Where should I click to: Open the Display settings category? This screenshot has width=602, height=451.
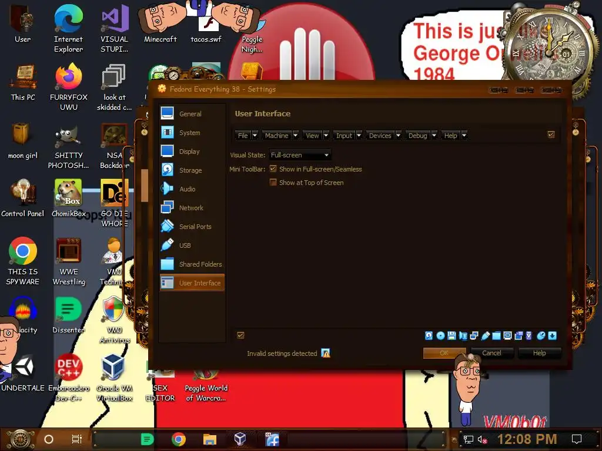tap(192, 152)
